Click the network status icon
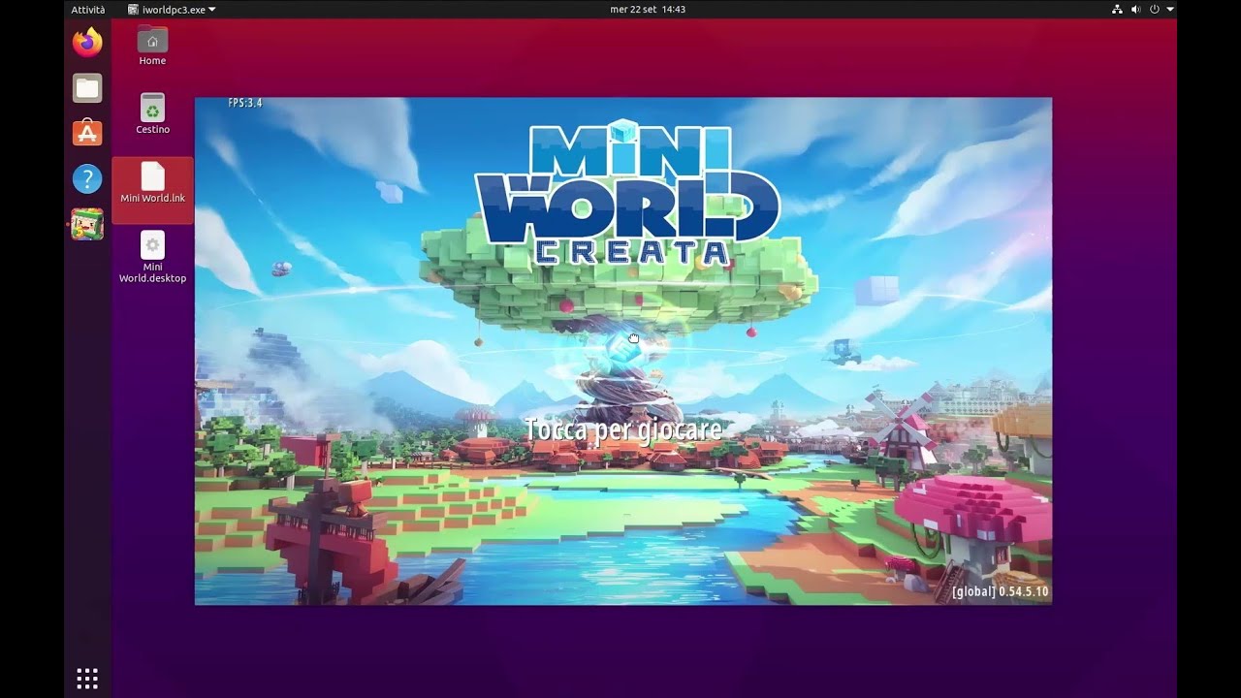The width and height of the screenshot is (1241, 698). pyautogui.click(x=1117, y=9)
